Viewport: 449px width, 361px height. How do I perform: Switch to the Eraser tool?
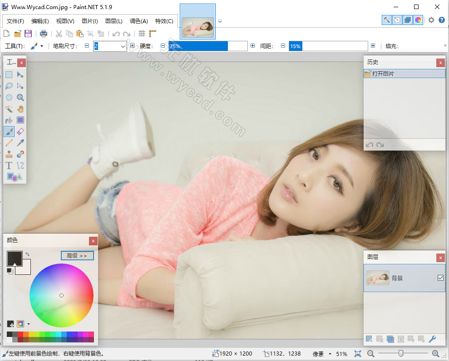click(20, 132)
